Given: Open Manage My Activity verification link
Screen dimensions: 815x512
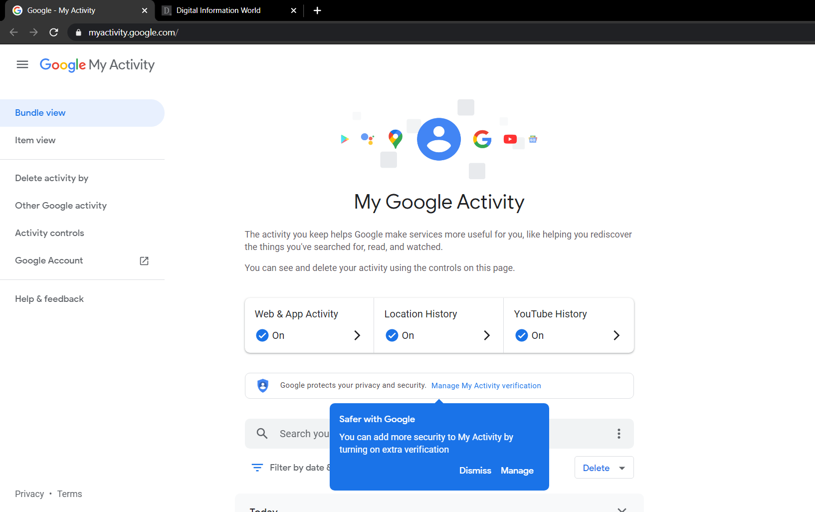Looking at the screenshot, I should 486,385.
